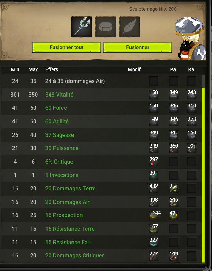212x271 pixels.
Task: Use the 346 Force Pa rune
Action: click(x=173, y=108)
